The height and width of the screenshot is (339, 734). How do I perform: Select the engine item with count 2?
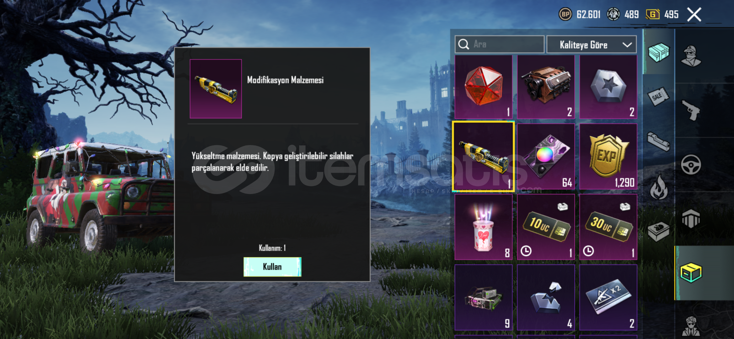(x=546, y=87)
